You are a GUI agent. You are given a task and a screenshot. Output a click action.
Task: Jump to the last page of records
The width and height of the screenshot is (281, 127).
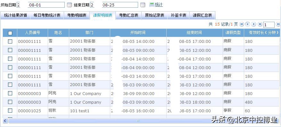click(260, 24)
